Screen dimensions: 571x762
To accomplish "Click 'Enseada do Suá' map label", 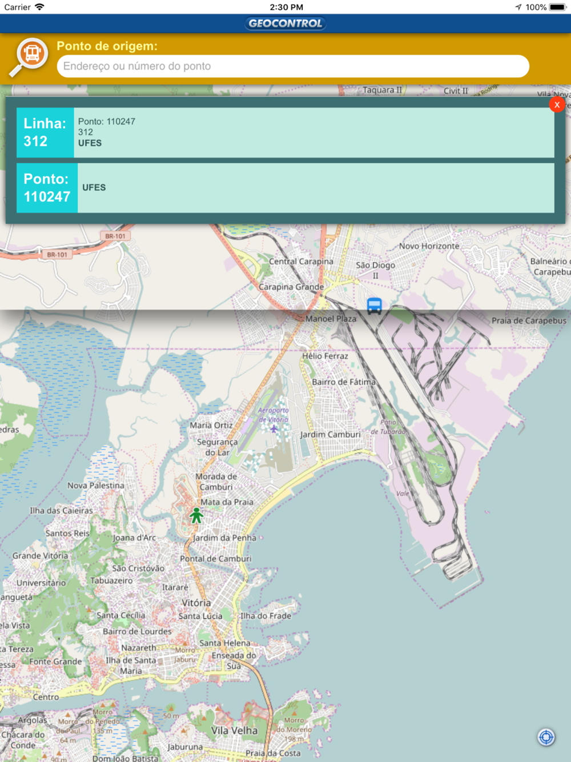I will (234, 661).
